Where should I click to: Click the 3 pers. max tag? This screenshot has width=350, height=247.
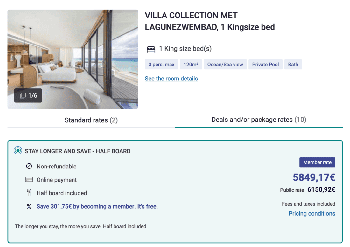pos(161,65)
